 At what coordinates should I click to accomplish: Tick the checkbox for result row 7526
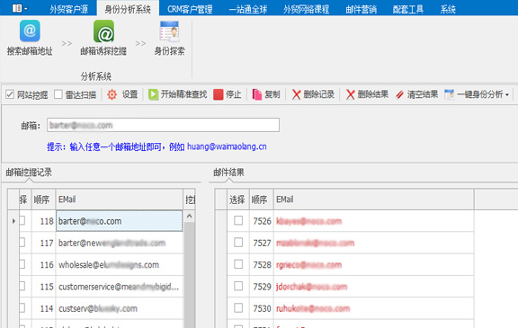click(x=238, y=220)
